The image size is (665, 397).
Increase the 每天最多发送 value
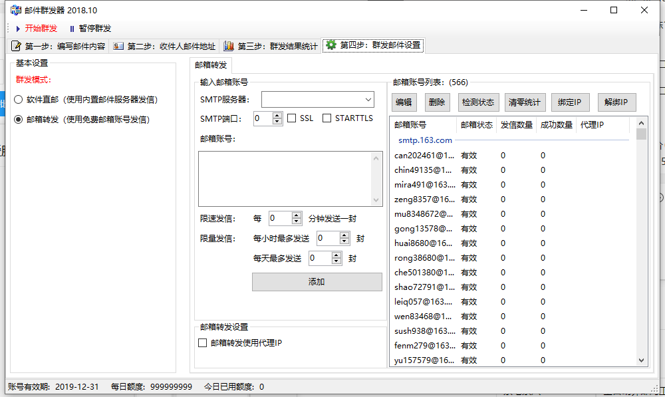pyautogui.click(x=336, y=255)
